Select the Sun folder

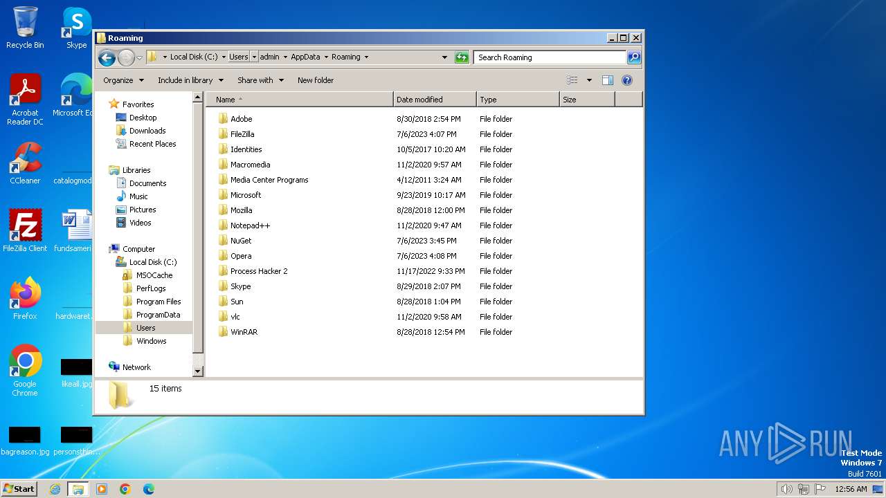(x=237, y=302)
